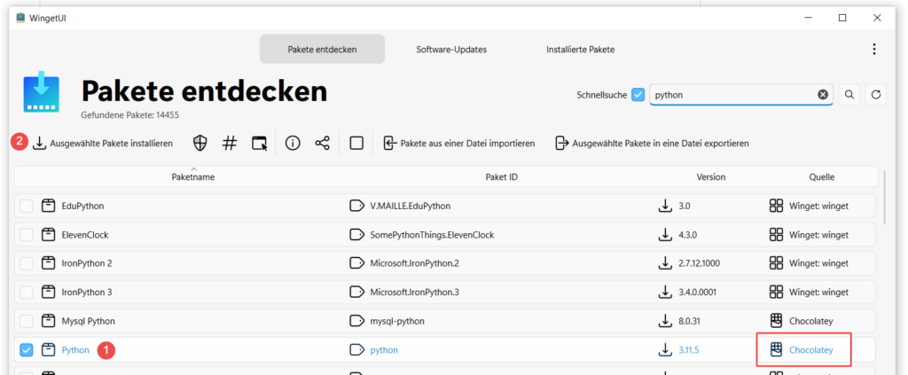Click version 3.4.0.0001 text

pyautogui.click(x=698, y=293)
